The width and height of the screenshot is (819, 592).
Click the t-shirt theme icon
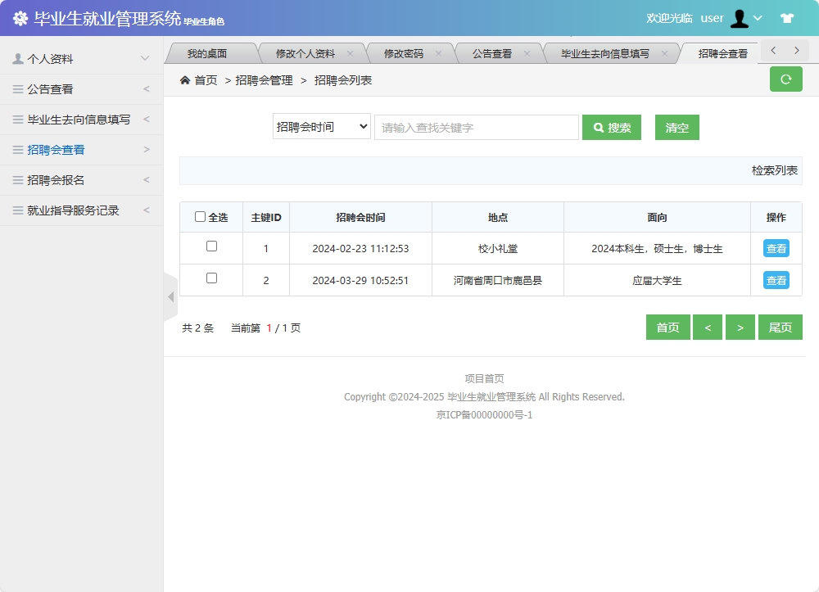[x=787, y=17]
